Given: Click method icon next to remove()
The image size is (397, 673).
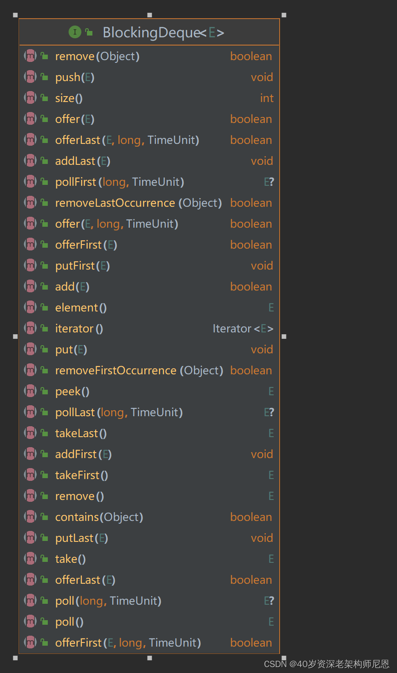Looking at the screenshot, I should coord(30,496).
